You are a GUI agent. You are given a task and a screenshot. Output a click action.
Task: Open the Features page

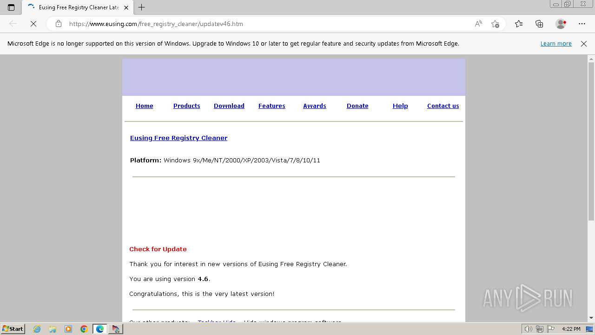[272, 106]
